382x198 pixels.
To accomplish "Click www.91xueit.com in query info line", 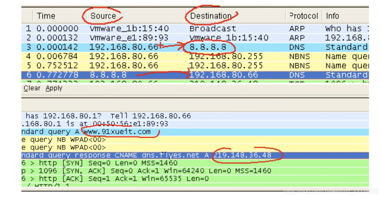I will [x=117, y=132].
